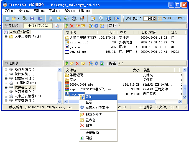Choose 添加 in the context menu
The height and width of the screenshot is (142, 189).
(98, 97)
